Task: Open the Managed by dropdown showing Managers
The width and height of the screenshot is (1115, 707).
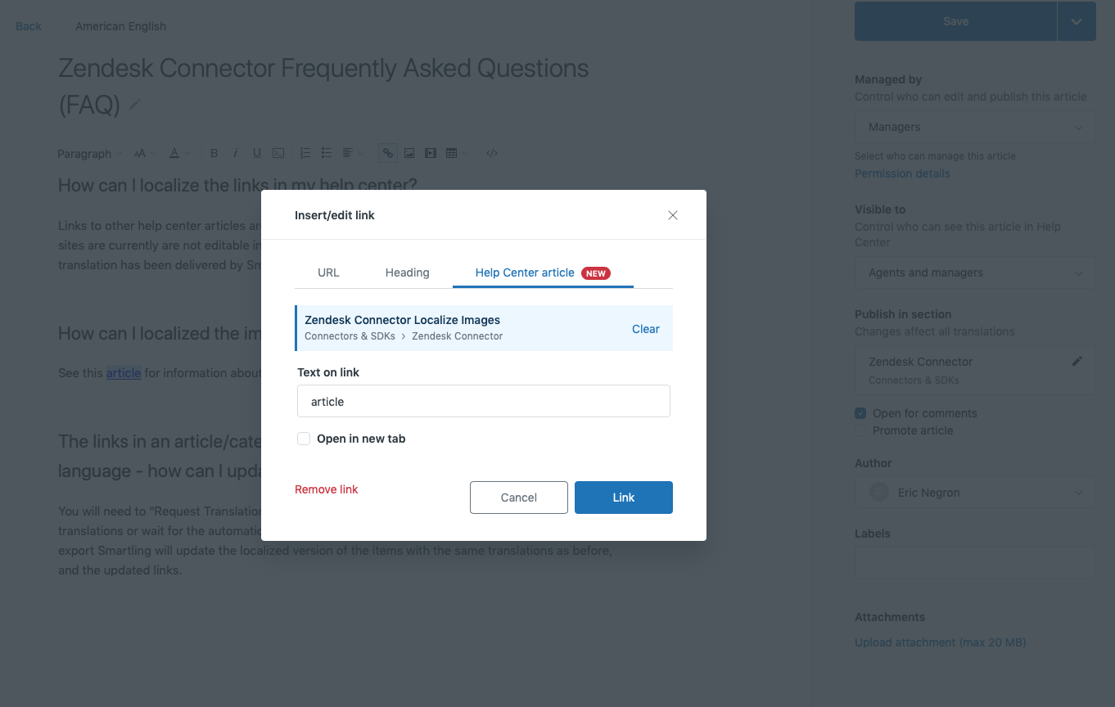Action: tap(974, 126)
